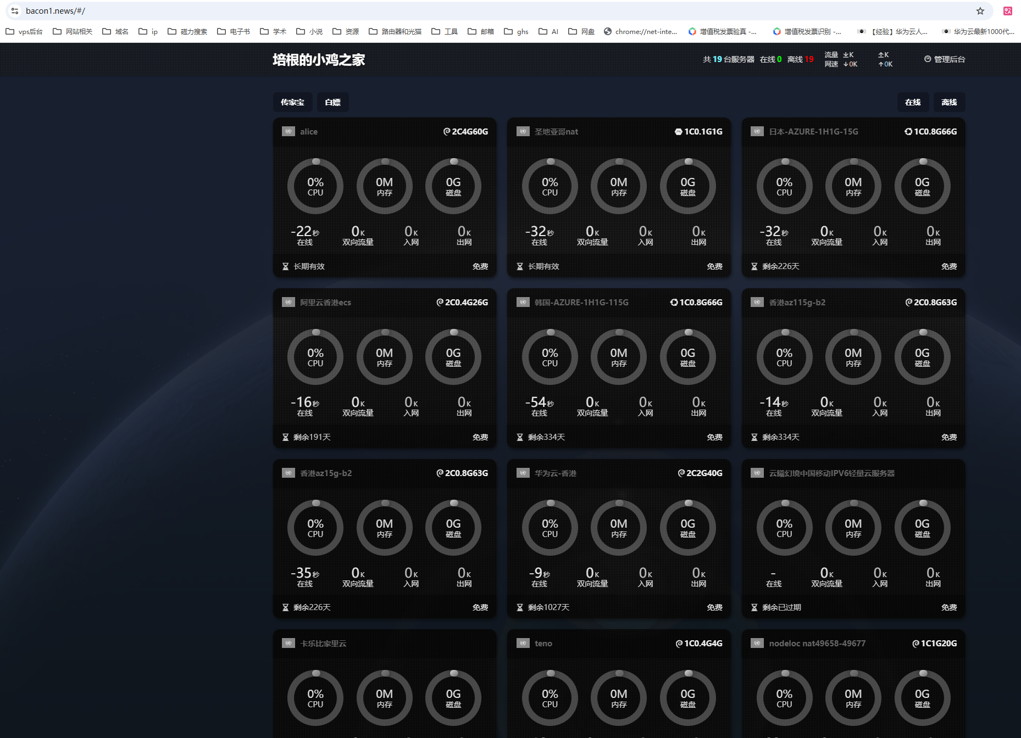The height and width of the screenshot is (738, 1021).
Task: Click nodeloc 磁盘 usage ring
Action: 922,698
